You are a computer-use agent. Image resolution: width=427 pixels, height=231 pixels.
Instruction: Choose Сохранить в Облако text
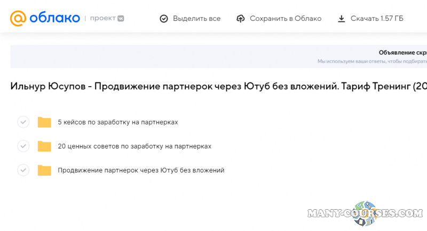(x=286, y=19)
